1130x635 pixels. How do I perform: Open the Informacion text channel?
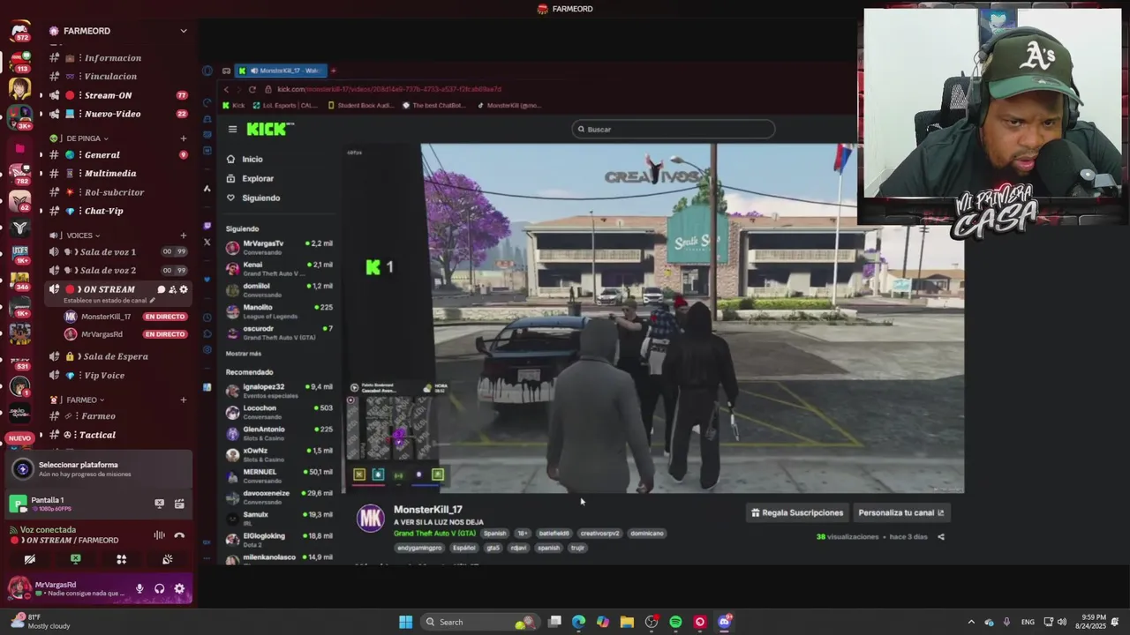(x=112, y=58)
